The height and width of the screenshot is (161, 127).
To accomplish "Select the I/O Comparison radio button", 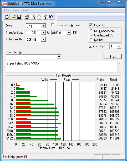I will (91, 31).
